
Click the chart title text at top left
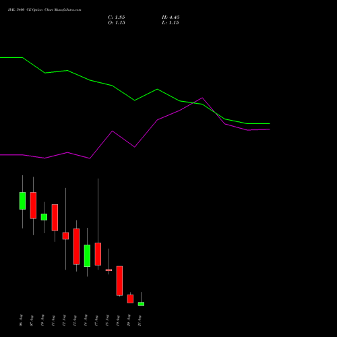pyautogui.click(x=44, y=10)
